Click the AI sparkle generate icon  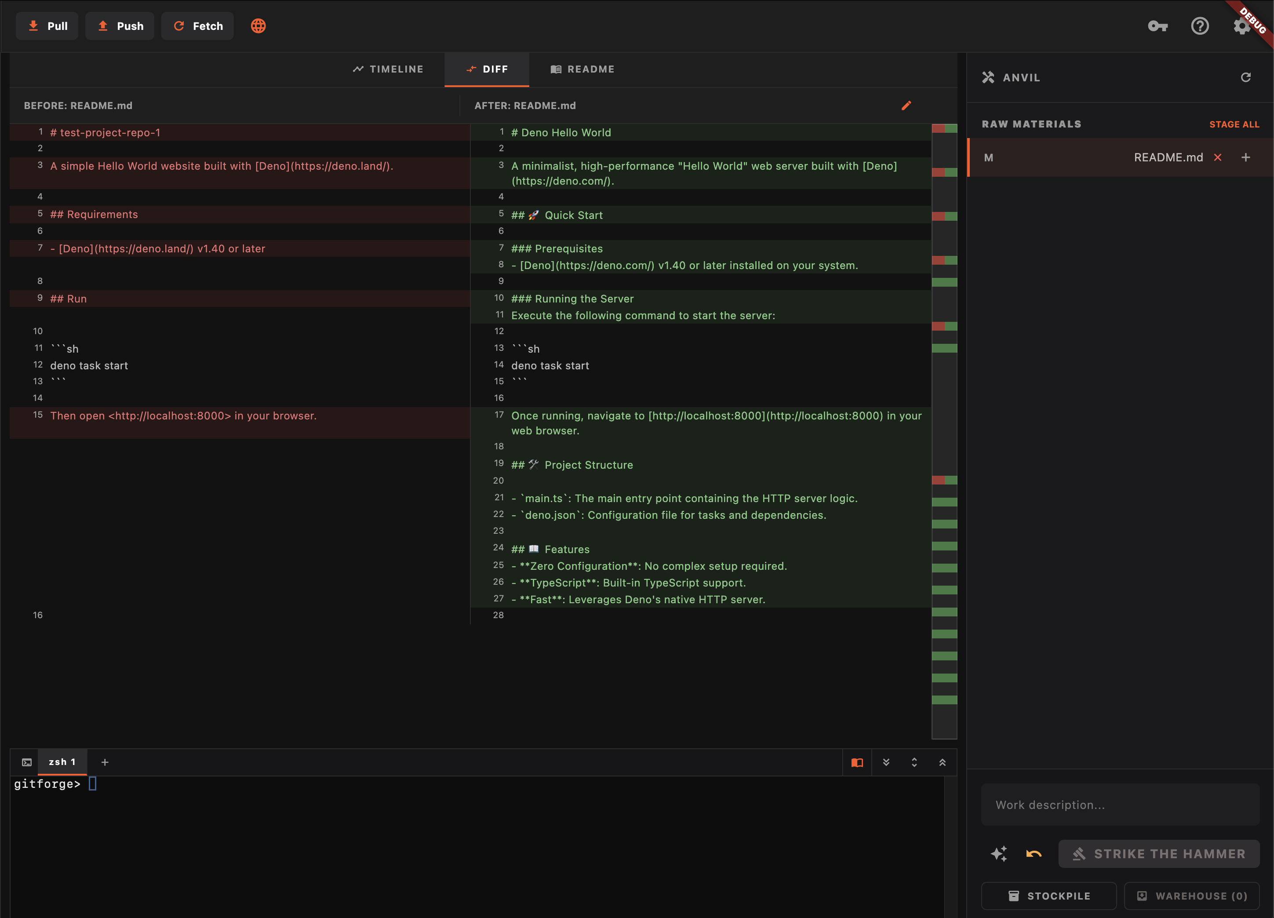click(x=999, y=854)
